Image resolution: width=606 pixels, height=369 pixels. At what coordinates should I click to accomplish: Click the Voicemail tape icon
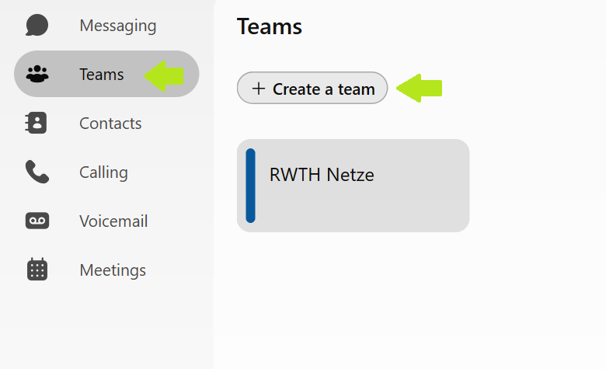(37, 221)
